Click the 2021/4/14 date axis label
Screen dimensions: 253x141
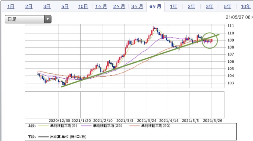[x=169, y=121]
